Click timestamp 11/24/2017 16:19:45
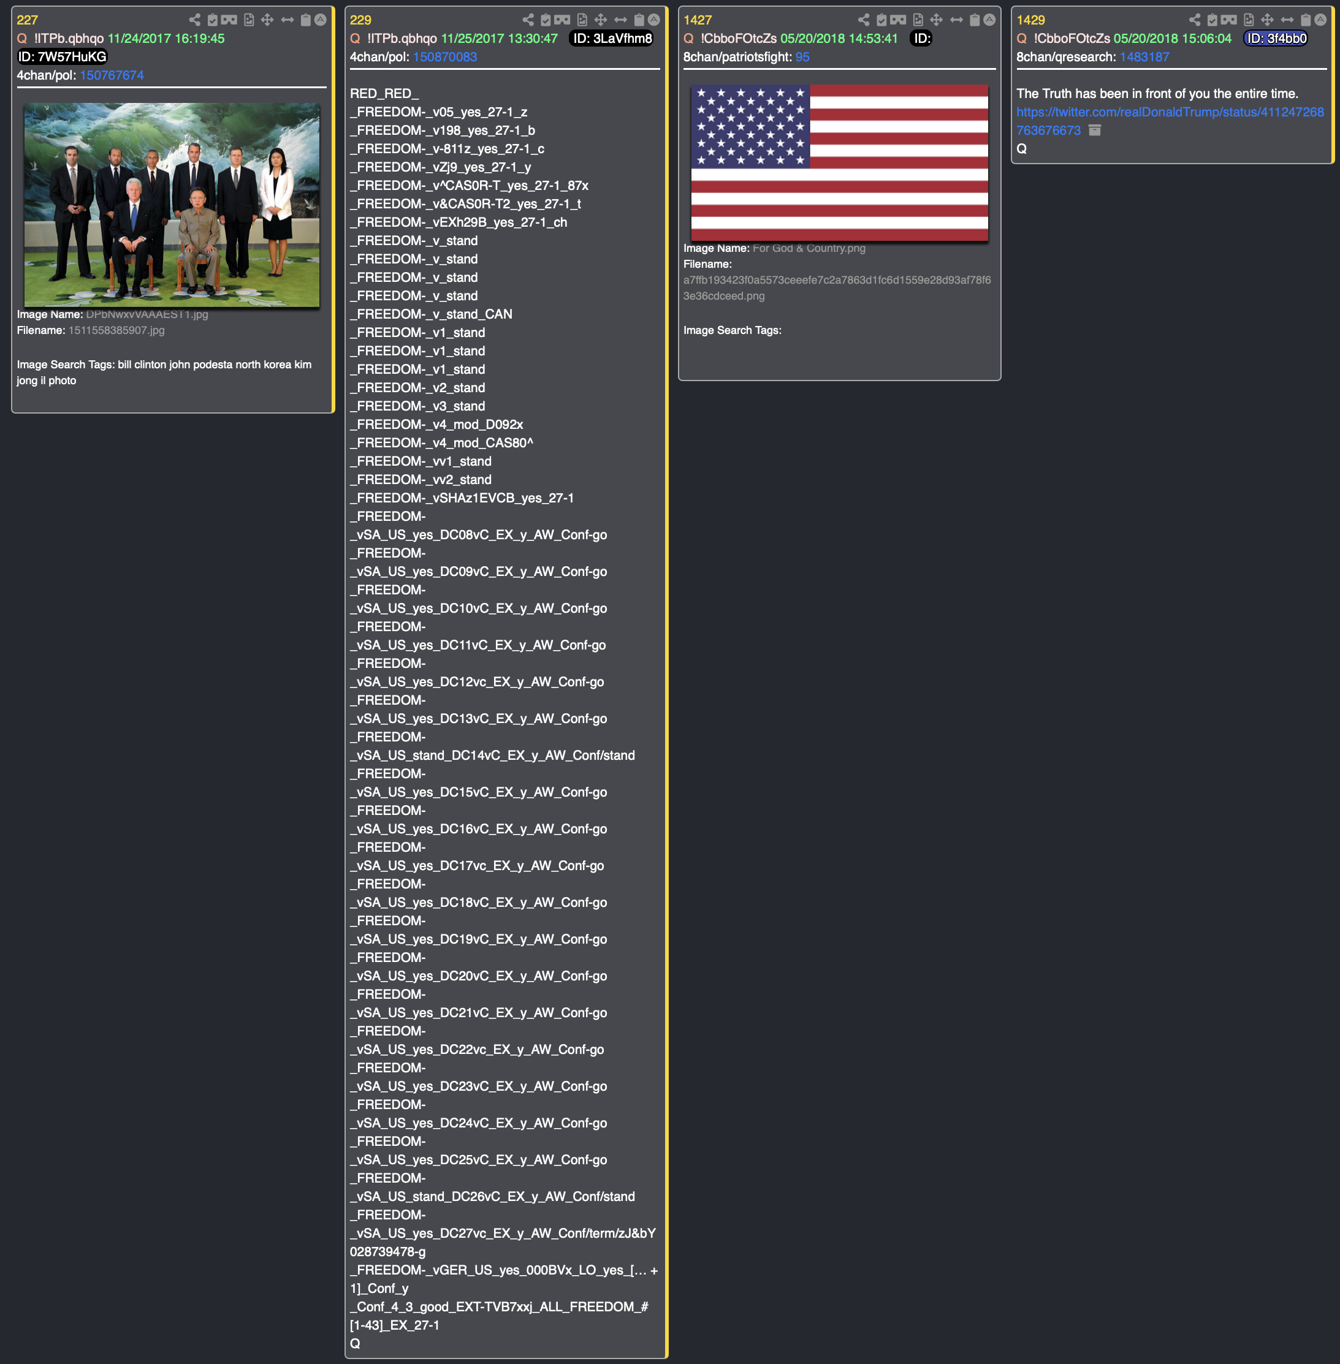 (166, 39)
